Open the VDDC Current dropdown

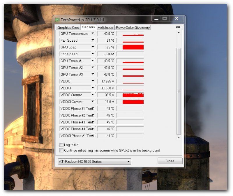tap(93, 95)
